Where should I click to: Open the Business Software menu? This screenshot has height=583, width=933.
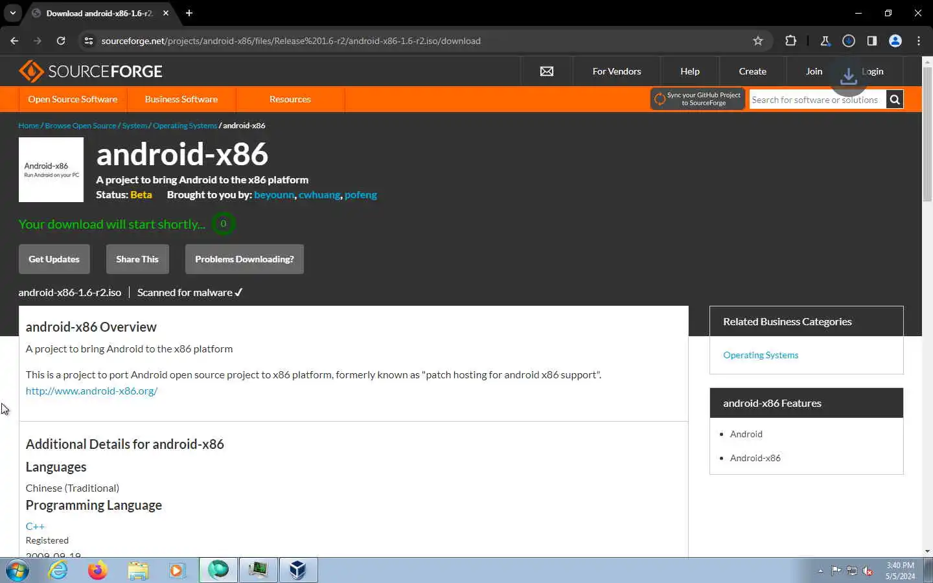click(181, 99)
